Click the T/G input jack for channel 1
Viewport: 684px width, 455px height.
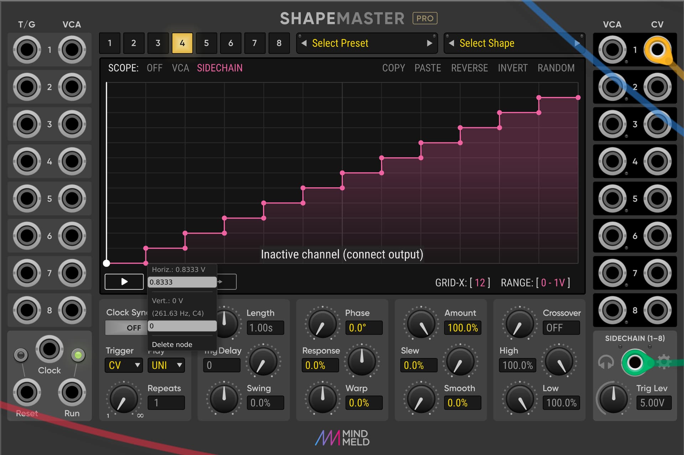tap(27, 50)
